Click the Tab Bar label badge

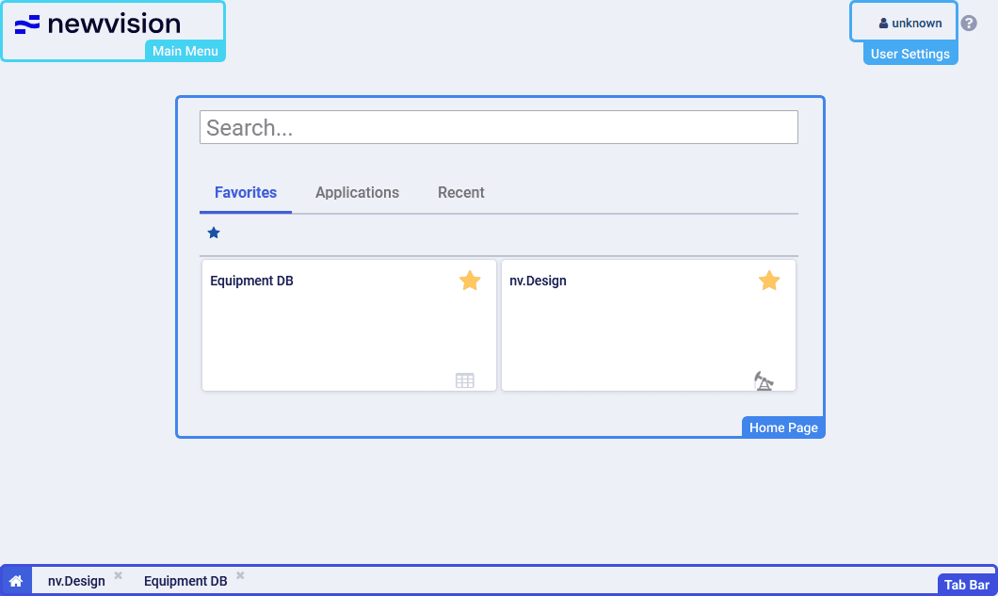966,585
